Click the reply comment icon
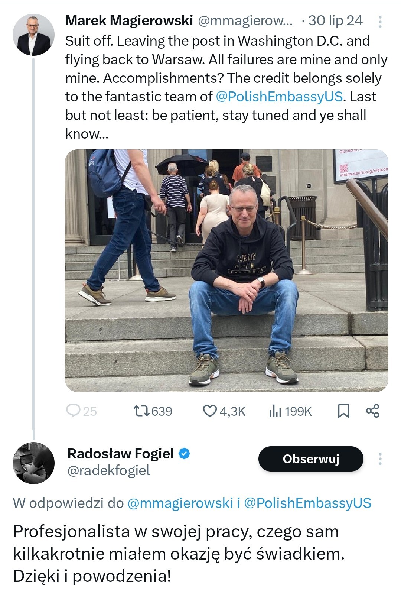401x593 pixels. coord(74,411)
